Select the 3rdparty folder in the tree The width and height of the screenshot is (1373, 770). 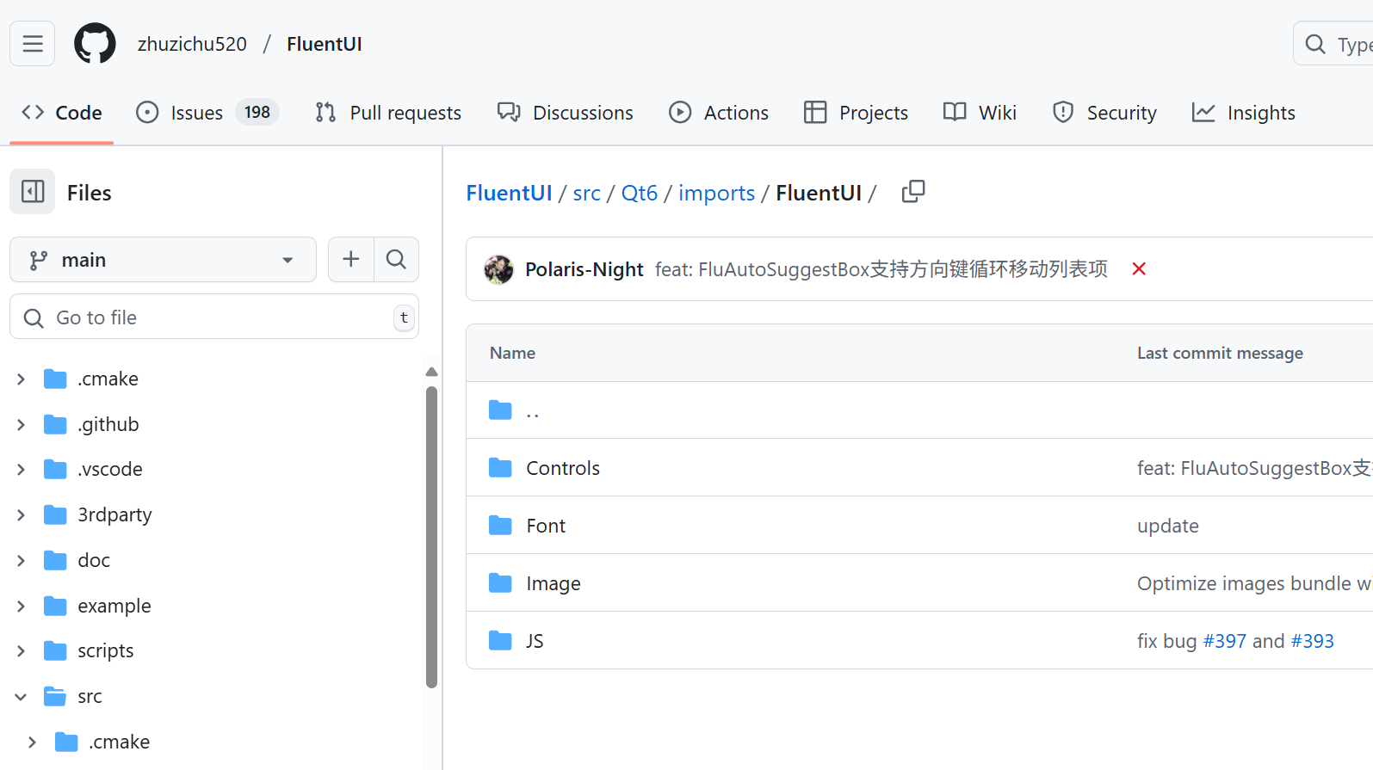[114, 515]
